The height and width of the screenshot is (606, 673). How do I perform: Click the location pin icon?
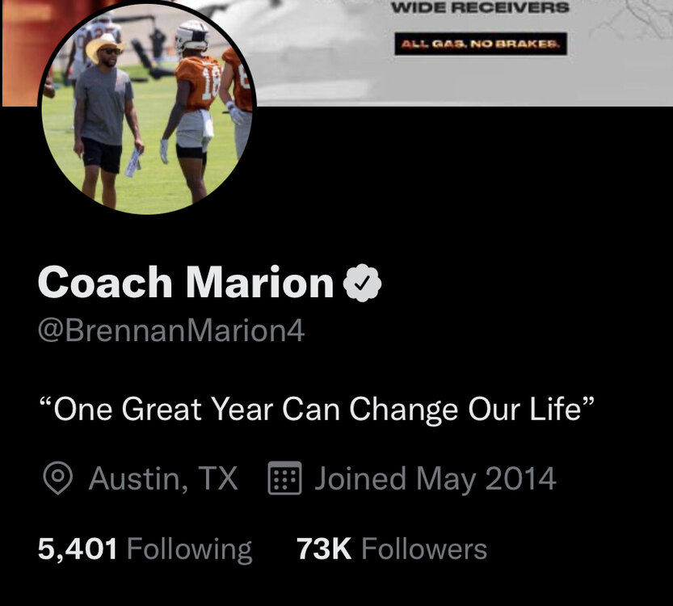pyautogui.click(x=57, y=478)
